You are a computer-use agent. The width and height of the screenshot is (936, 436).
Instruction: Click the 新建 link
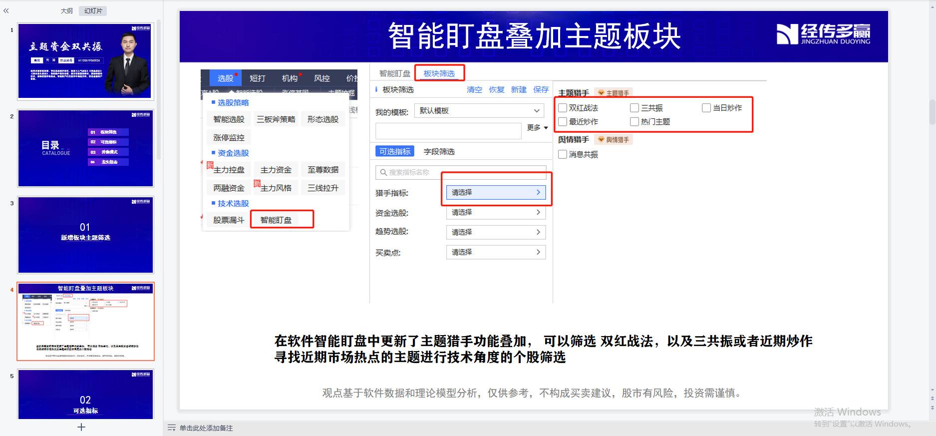(x=519, y=90)
